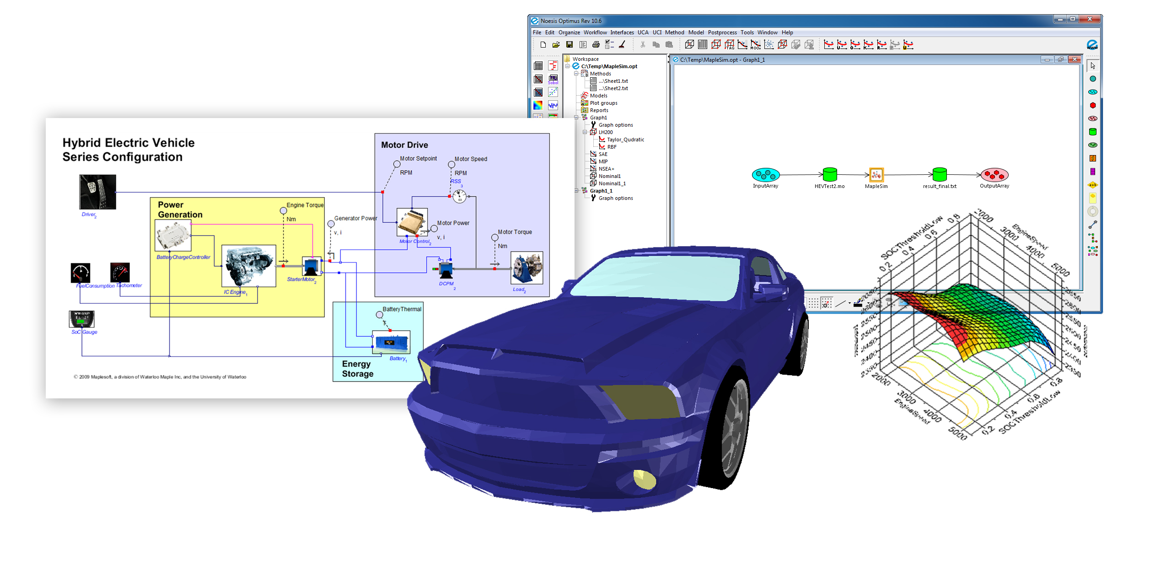Select the MapleSim workflow node
This screenshot has width=1150, height=575.
click(x=876, y=175)
